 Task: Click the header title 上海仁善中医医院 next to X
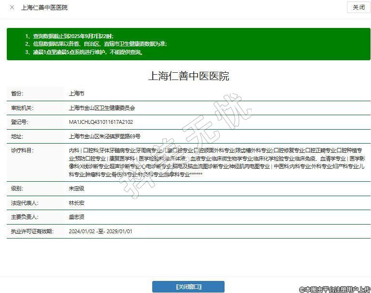[x=44, y=8]
